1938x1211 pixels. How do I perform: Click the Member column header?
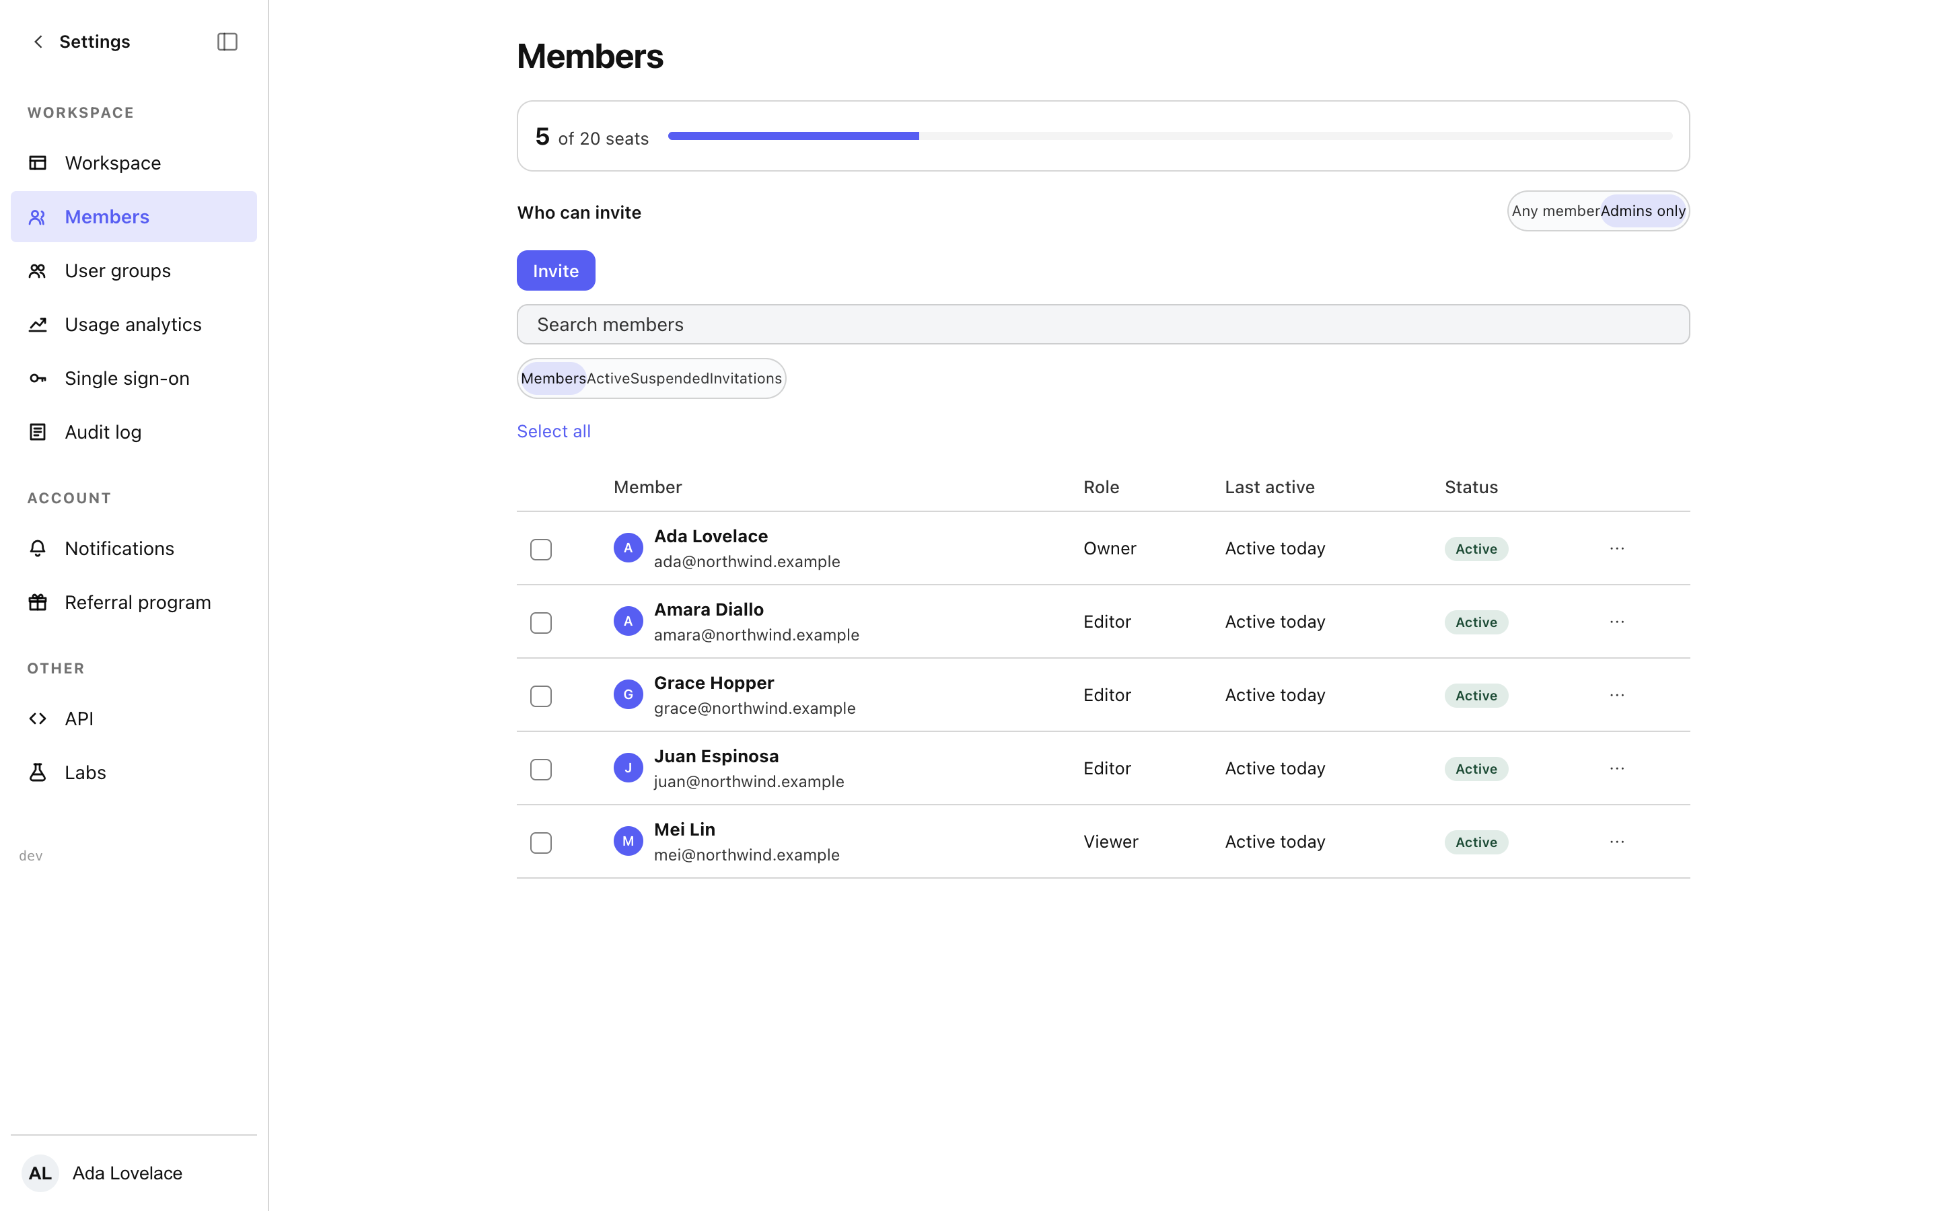[647, 487]
